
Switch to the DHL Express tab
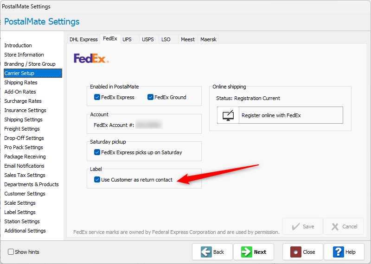[x=83, y=39]
